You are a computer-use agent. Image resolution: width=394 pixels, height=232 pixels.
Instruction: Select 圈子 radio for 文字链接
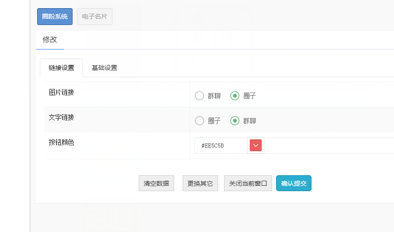point(199,121)
